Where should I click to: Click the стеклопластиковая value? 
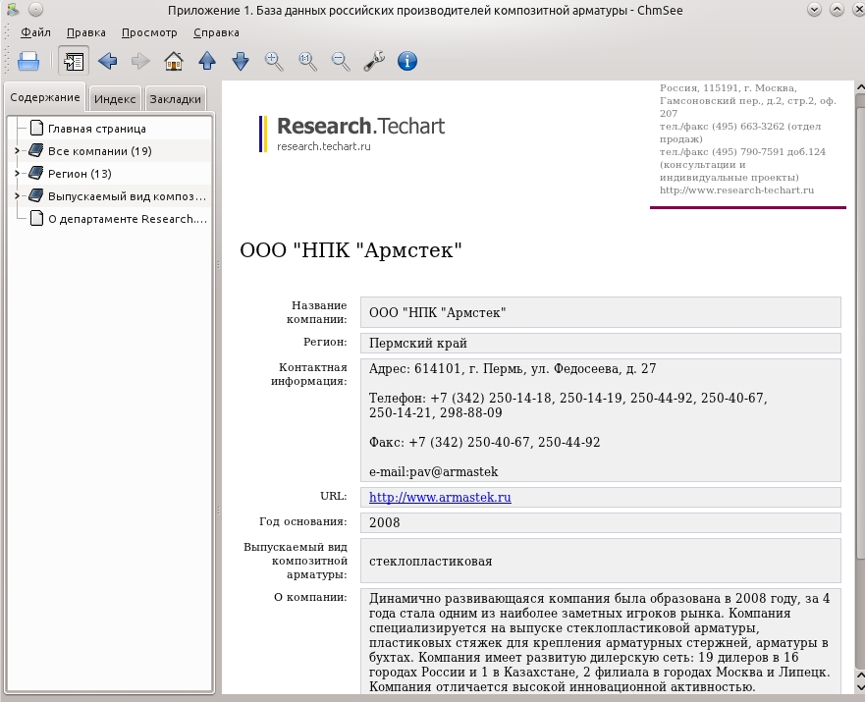[x=431, y=562]
